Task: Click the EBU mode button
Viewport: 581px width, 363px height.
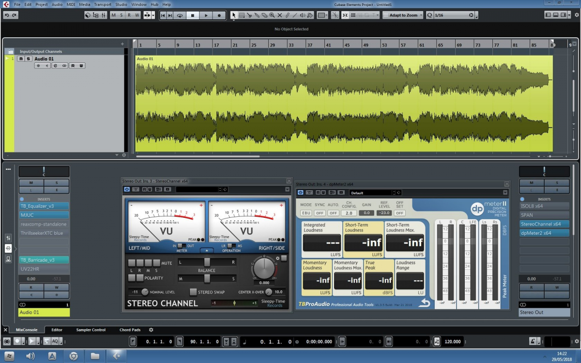Action: point(306,213)
